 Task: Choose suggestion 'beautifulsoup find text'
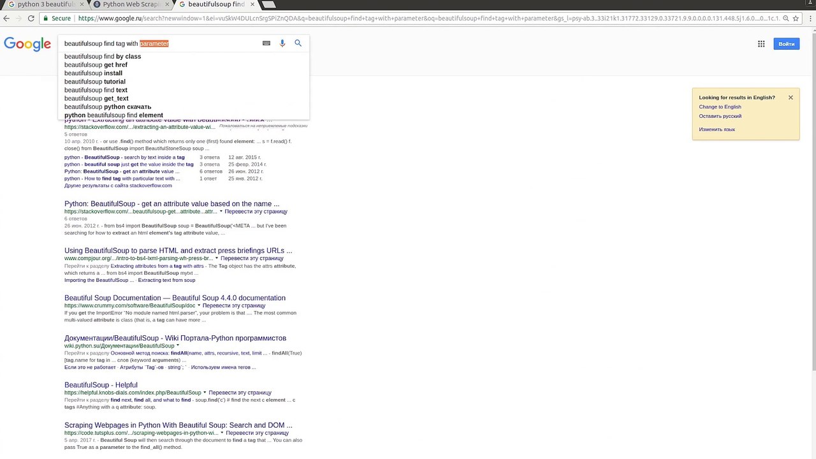tap(184, 90)
